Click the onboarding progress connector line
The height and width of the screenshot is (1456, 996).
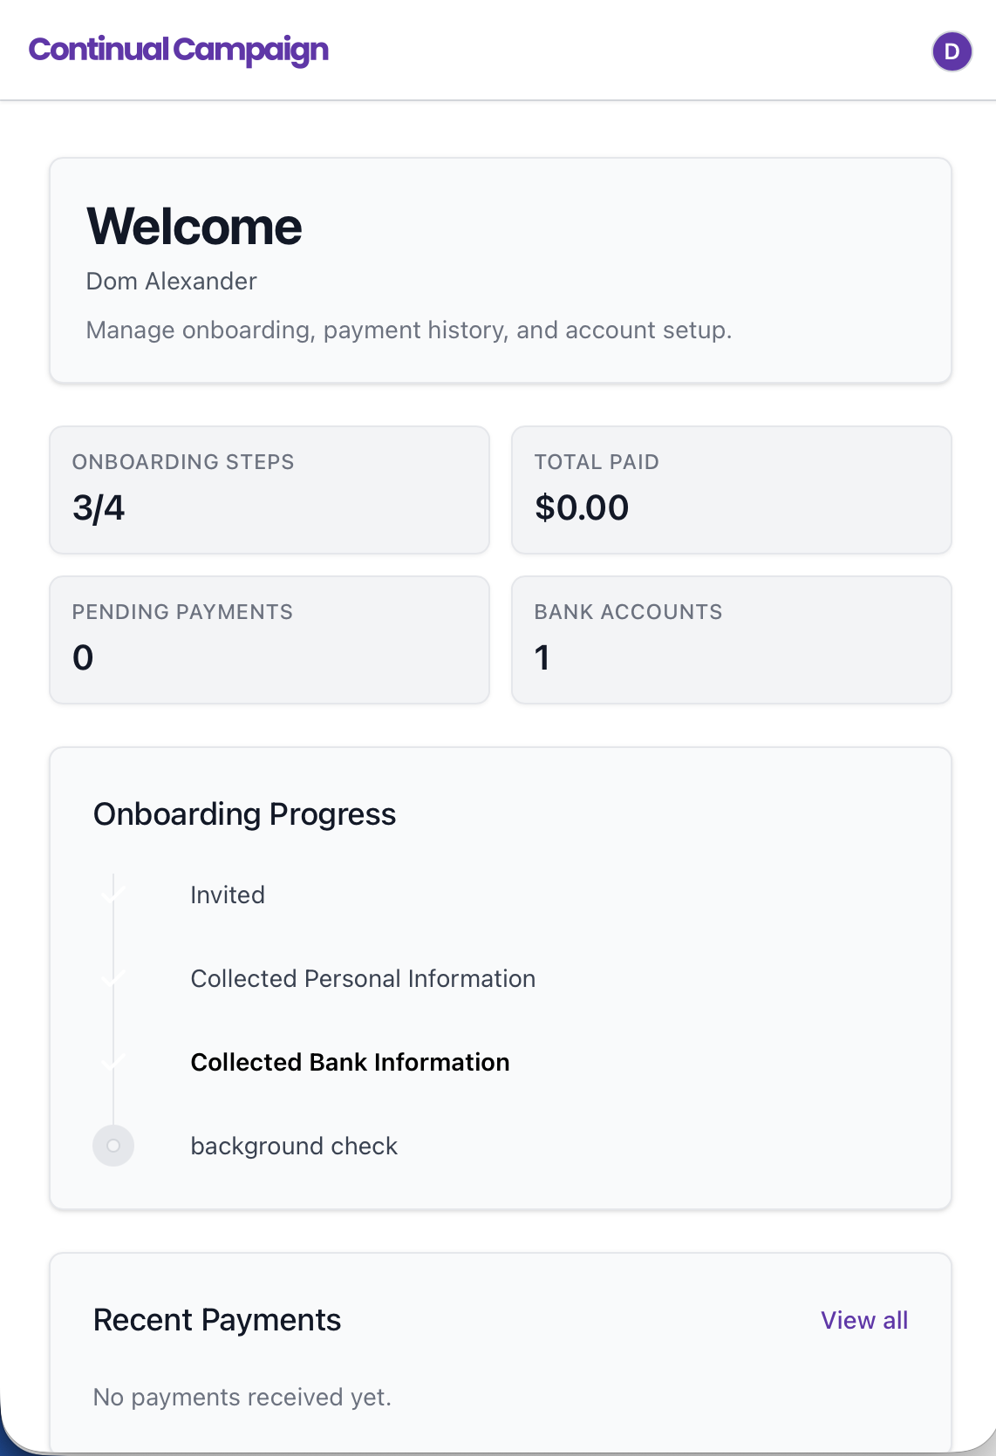pyautogui.click(x=113, y=1020)
